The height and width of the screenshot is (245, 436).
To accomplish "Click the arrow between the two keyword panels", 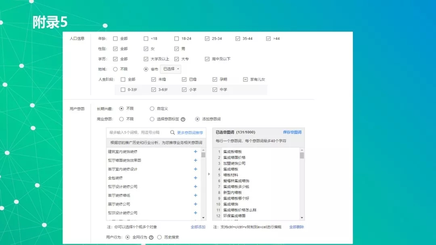I will coord(209,174).
